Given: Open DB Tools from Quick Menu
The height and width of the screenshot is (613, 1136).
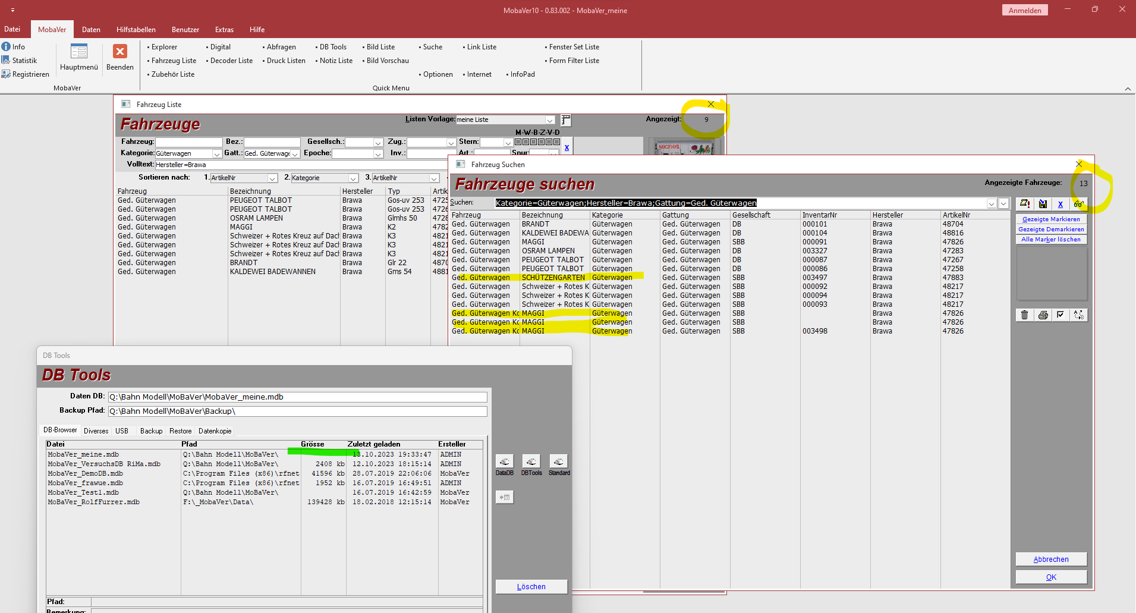Looking at the screenshot, I should point(332,47).
